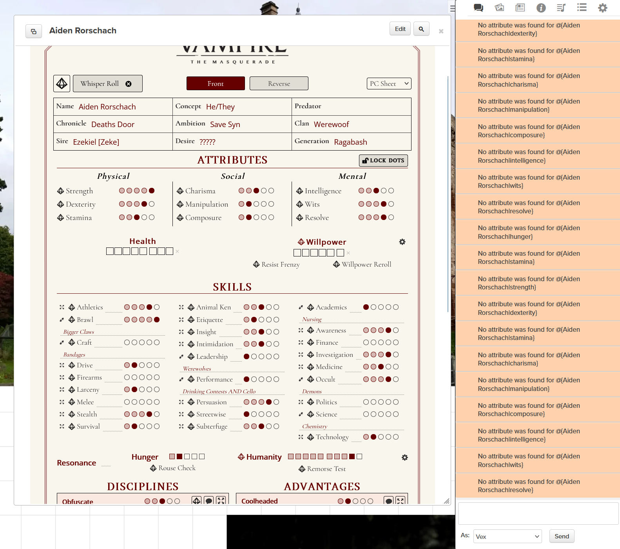
Task: Open the Jukebox tab in sidebar
Action: point(561,8)
